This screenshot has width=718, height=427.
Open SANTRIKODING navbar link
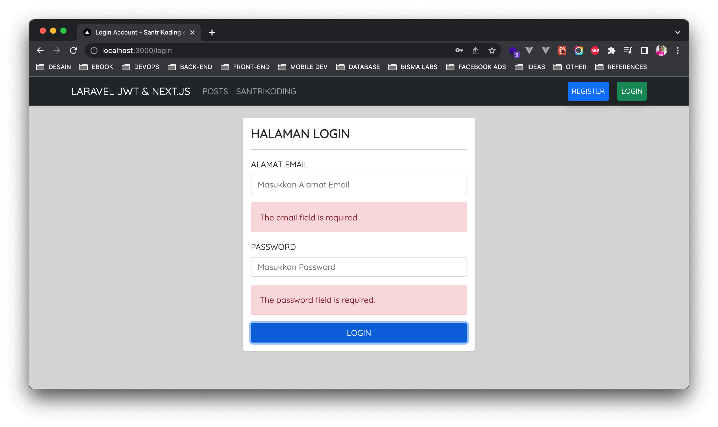click(x=266, y=91)
